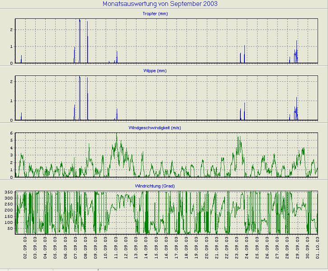Click the tallest peak in Wippe chart
Image resolution: width=328 pixels, height=271 pixels.
(x=80, y=77)
